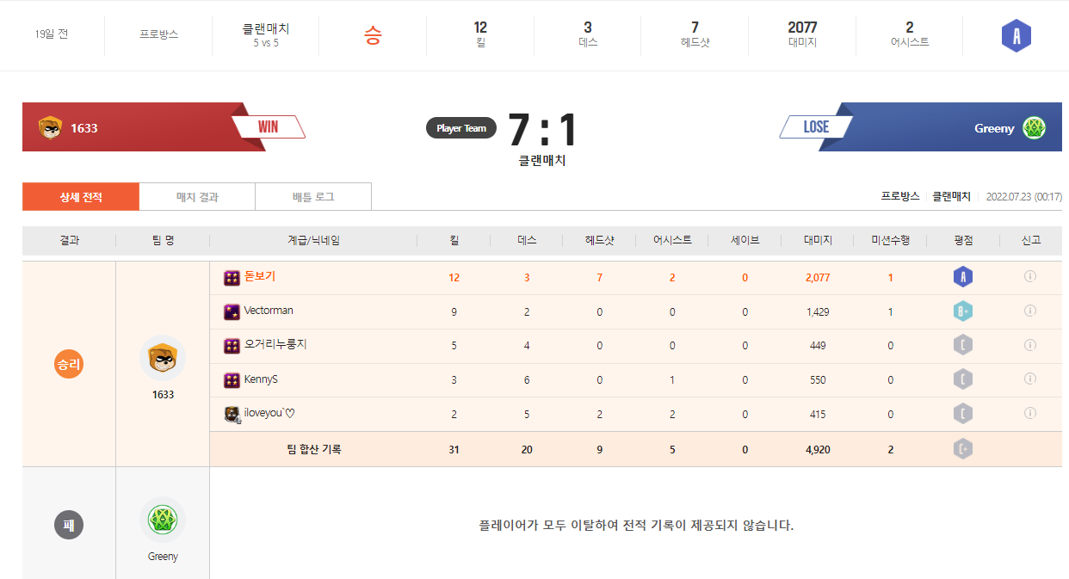This screenshot has width=1069, height=579.
Task: Switch to the 매치 결과 tab
Action: tap(197, 197)
